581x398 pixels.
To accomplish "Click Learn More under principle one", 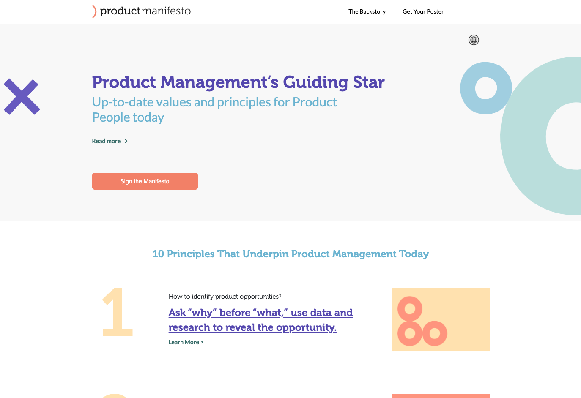I will [186, 342].
